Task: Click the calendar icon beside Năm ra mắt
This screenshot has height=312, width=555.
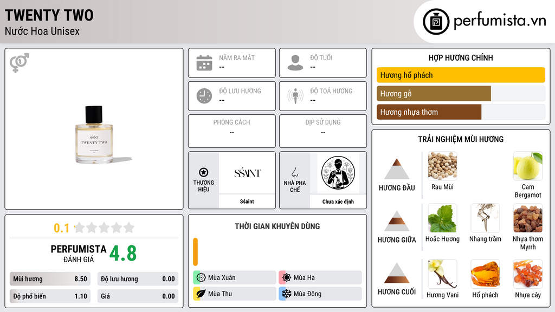Action: 204,63
